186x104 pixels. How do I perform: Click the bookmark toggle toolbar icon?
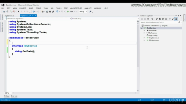(x=18, y=12)
